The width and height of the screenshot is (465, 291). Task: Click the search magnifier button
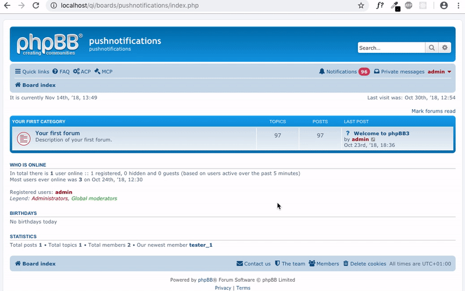432,48
